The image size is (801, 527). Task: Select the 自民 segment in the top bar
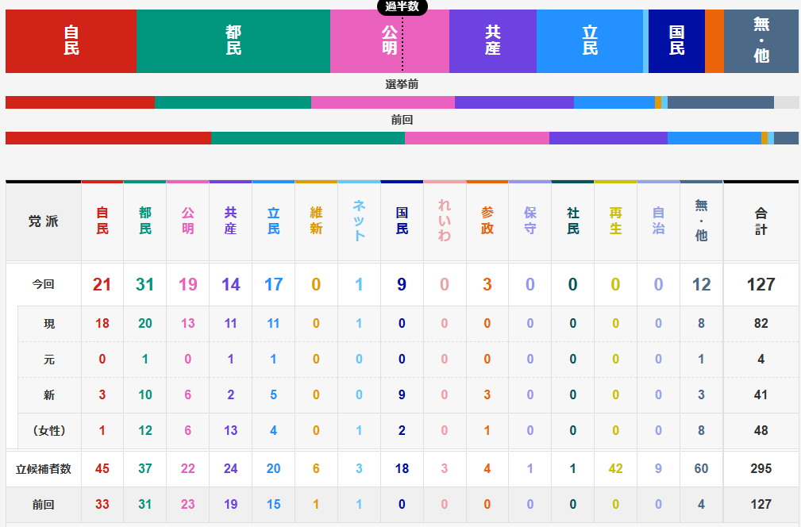70,41
